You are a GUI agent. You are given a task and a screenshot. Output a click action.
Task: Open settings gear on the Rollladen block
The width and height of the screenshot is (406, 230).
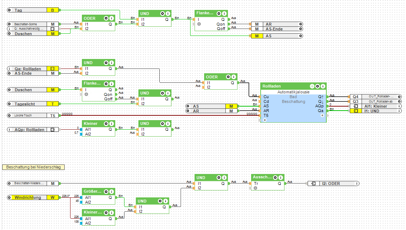[318, 86]
